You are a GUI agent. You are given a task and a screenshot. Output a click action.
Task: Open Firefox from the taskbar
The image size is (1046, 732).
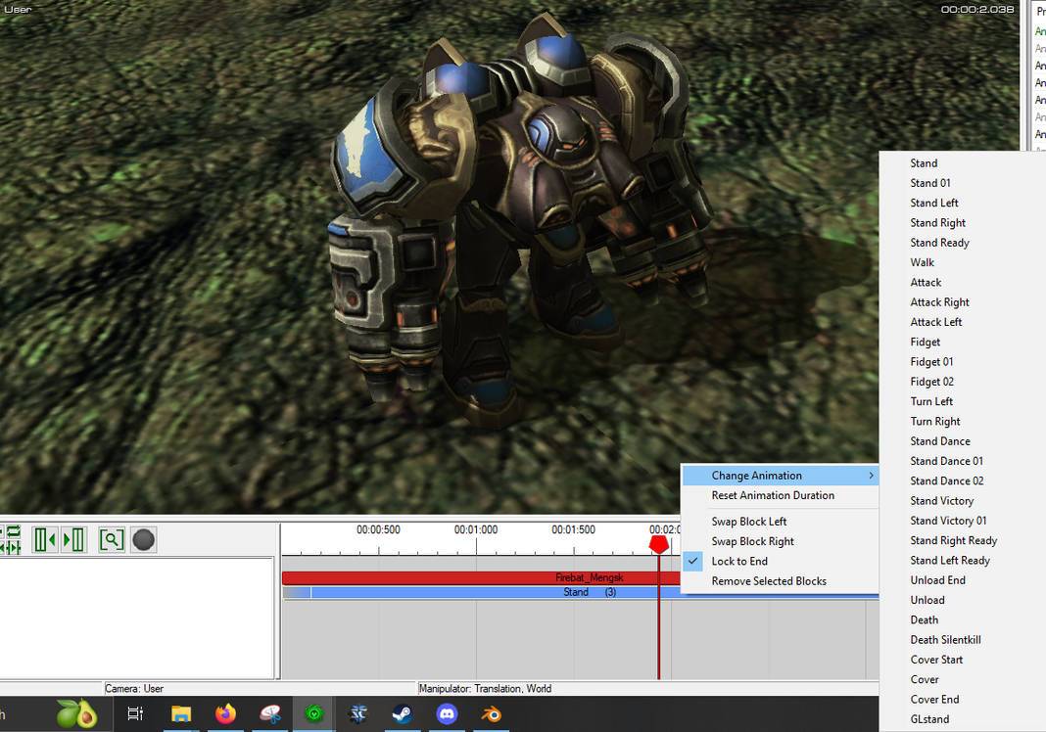point(225,714)
